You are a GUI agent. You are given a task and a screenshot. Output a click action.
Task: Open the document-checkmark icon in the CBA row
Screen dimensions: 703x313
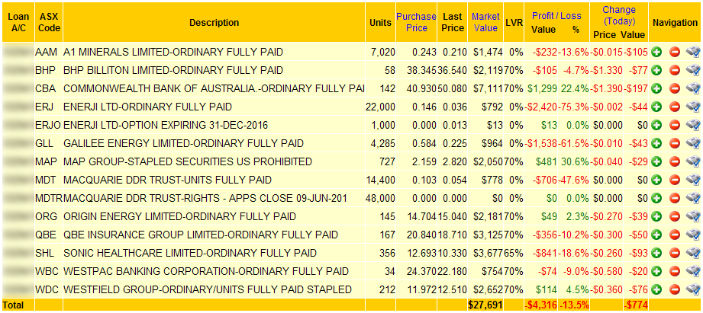click(x=693, y=88)
